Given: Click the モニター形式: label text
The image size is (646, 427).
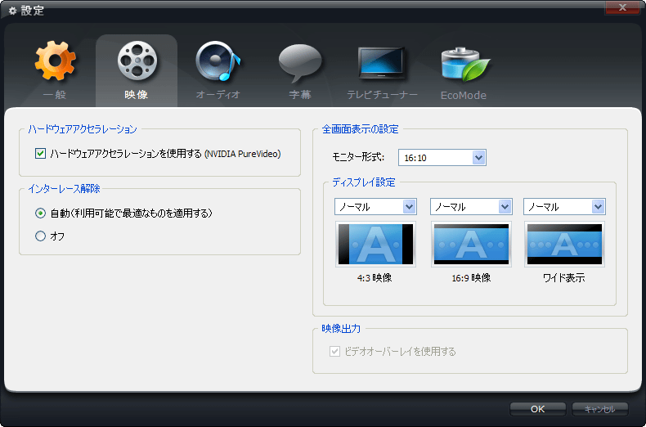Looking at the screenshot, I should click(358, 157).
